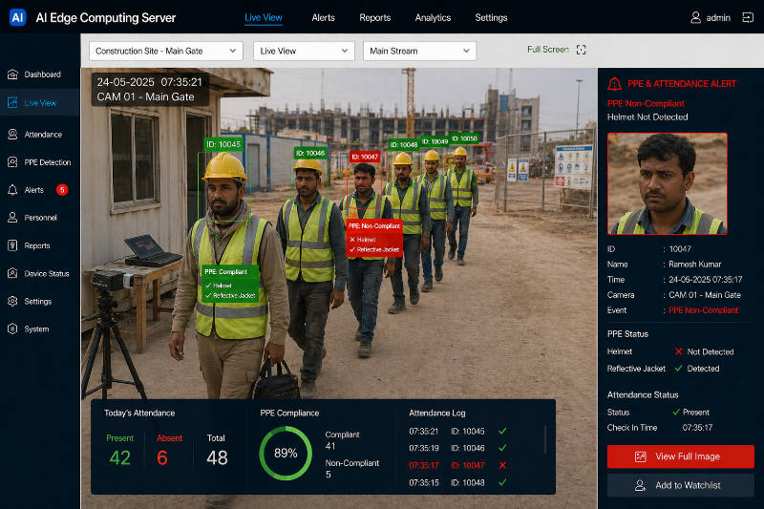
Task: Open Attendance sidebar icon
Action: click(x=12, y=135)
